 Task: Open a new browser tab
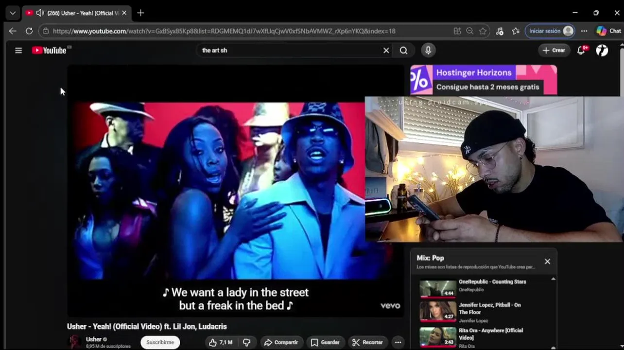(140, 13)
